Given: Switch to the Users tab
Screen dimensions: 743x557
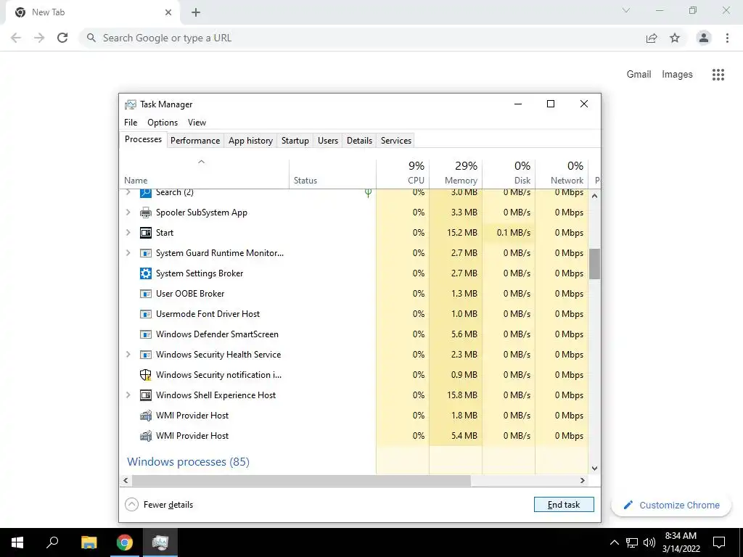Looking at the screenshot, I should pos(328,141).
